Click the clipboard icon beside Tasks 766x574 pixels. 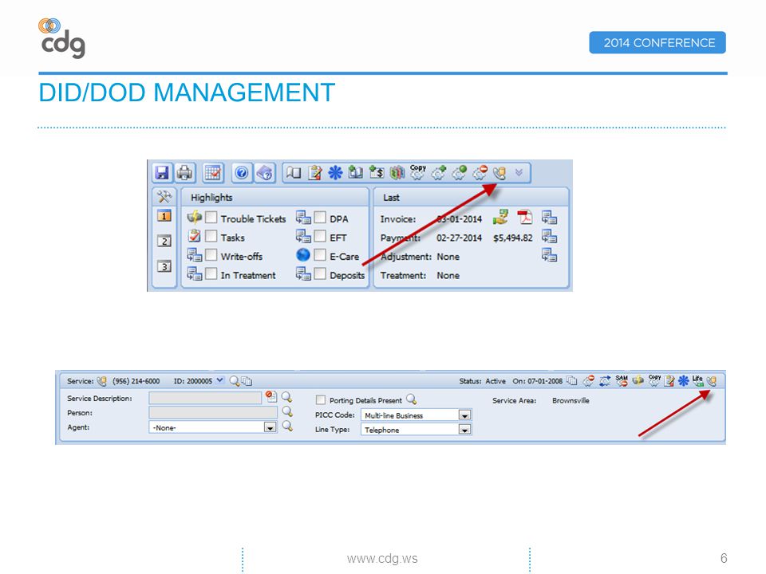pos(195,236)
